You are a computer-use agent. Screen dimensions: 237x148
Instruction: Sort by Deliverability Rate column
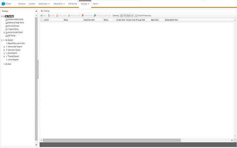pyautogui.click(x=169, y=20)
